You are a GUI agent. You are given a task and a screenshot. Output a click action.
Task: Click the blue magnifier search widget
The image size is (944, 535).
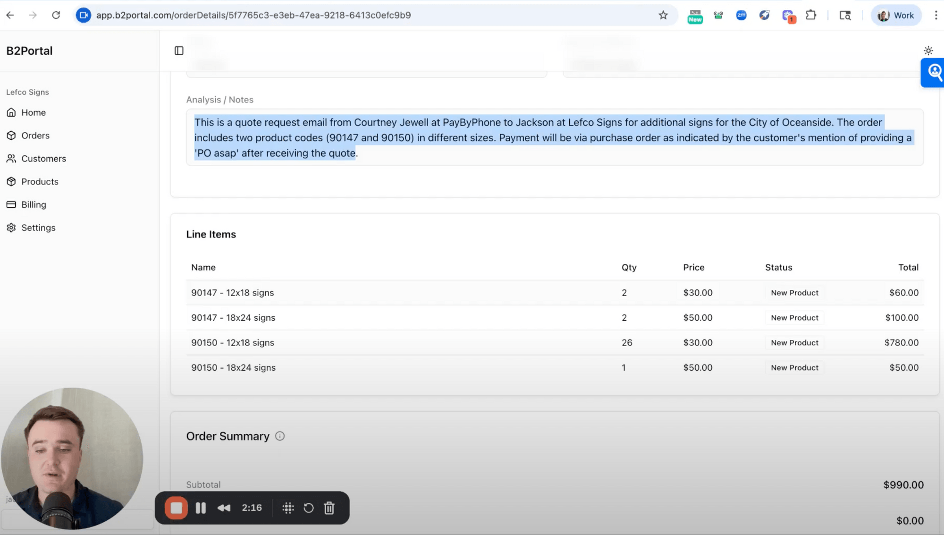(x=934, y=72)
